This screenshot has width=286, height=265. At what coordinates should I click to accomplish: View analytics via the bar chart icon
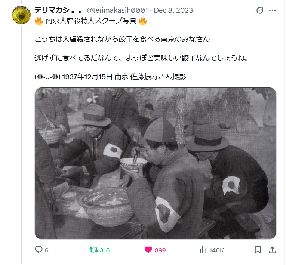(203, 250)
